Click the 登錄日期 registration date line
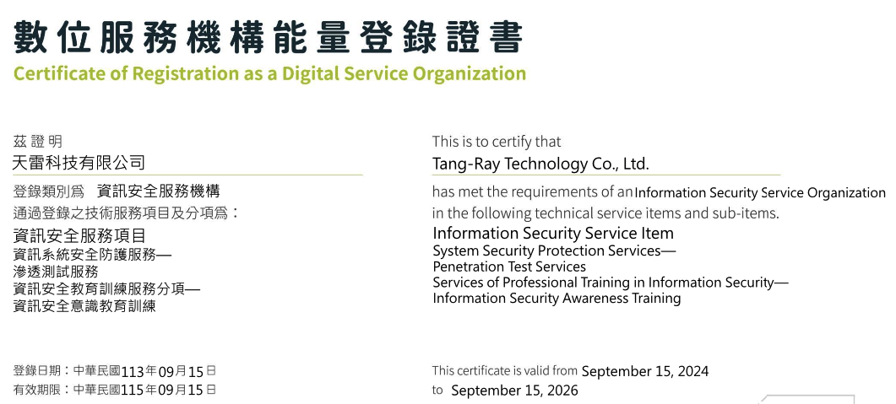The width and height of the screenshot is (896, 404). [114, 371]
